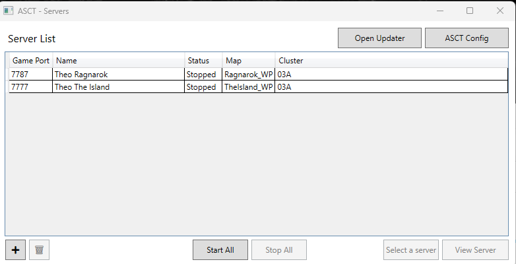Viewport: 516px width, 264px height.
Task: Start all servers
Action: (x=220, y=250)
